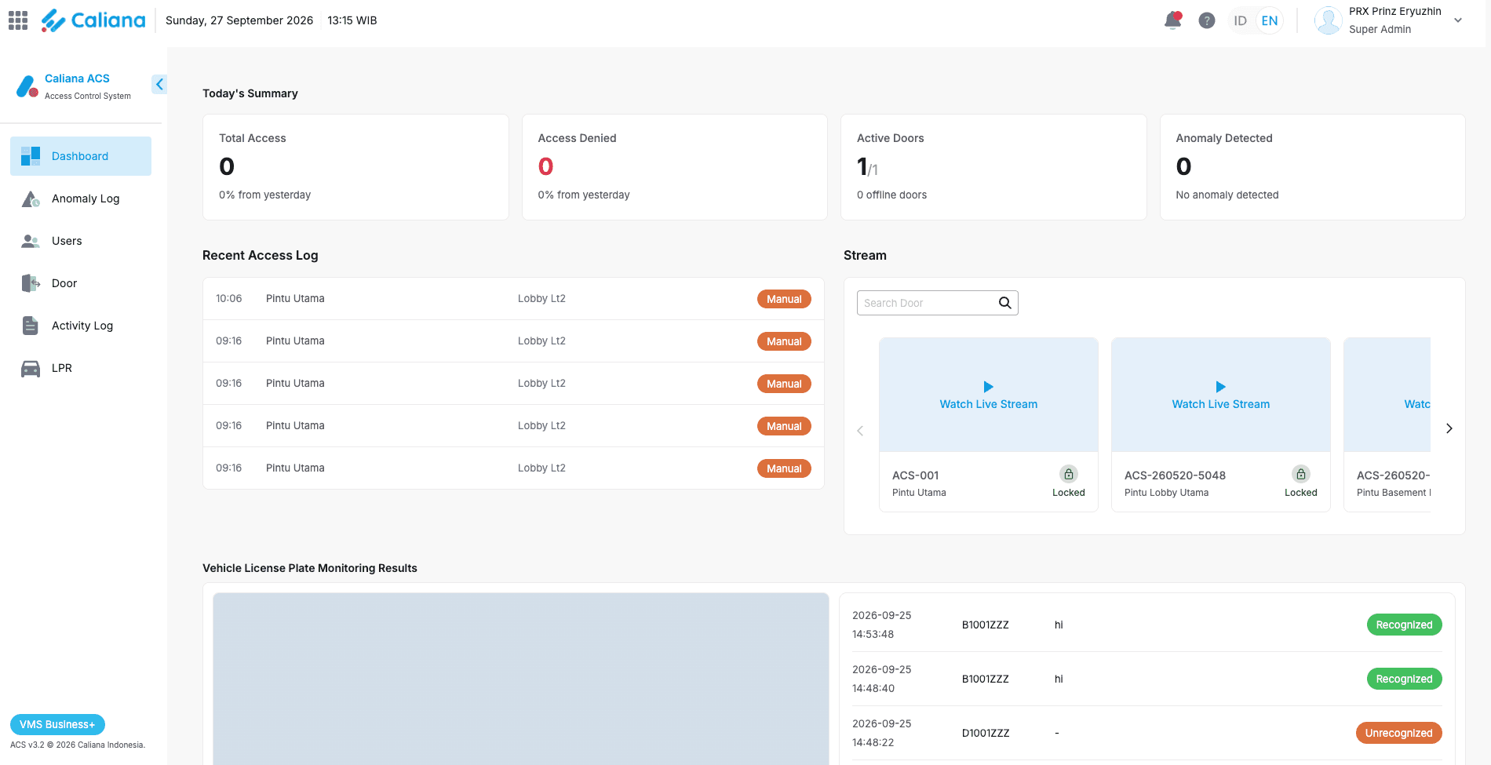Click the Caliana logo in header
The height and width of the screenshot is (765, 1491).
(93, 20)
